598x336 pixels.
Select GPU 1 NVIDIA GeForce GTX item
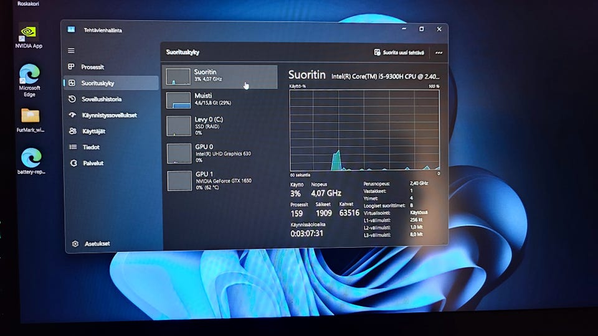click(222, 180)
